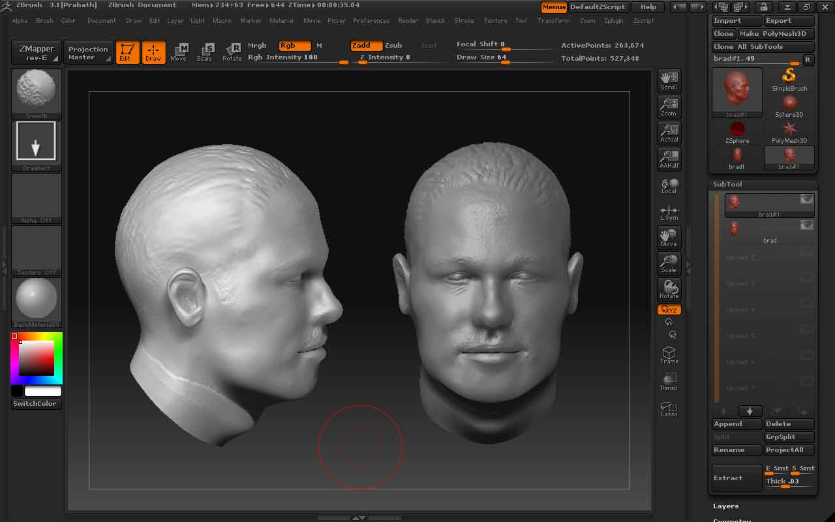
Task: Pick the PolyMesh3D star tool
Action: pyautogui.click(x=789, y=131)
